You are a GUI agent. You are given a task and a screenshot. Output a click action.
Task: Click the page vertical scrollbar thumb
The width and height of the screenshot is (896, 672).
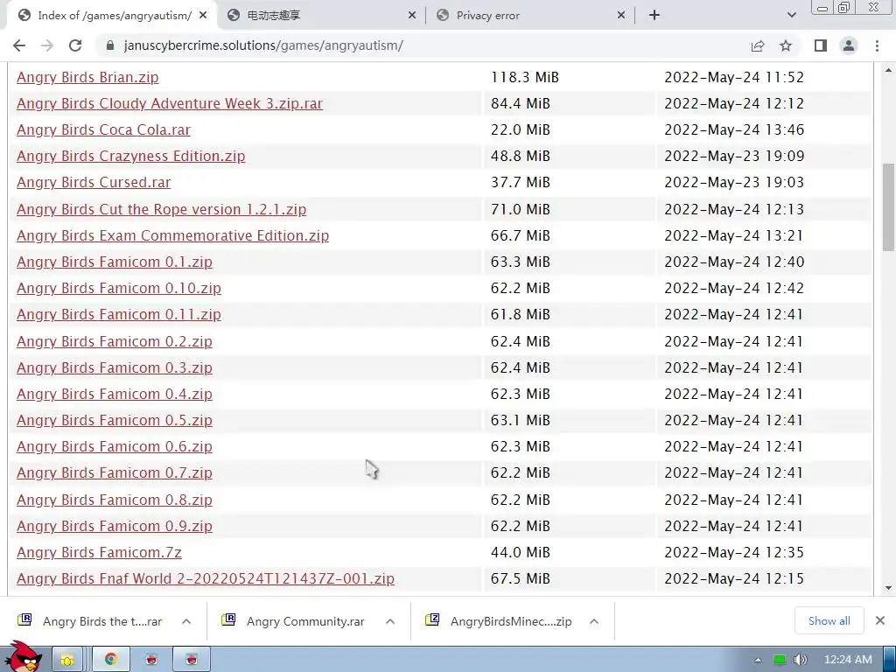pos(888,206)
